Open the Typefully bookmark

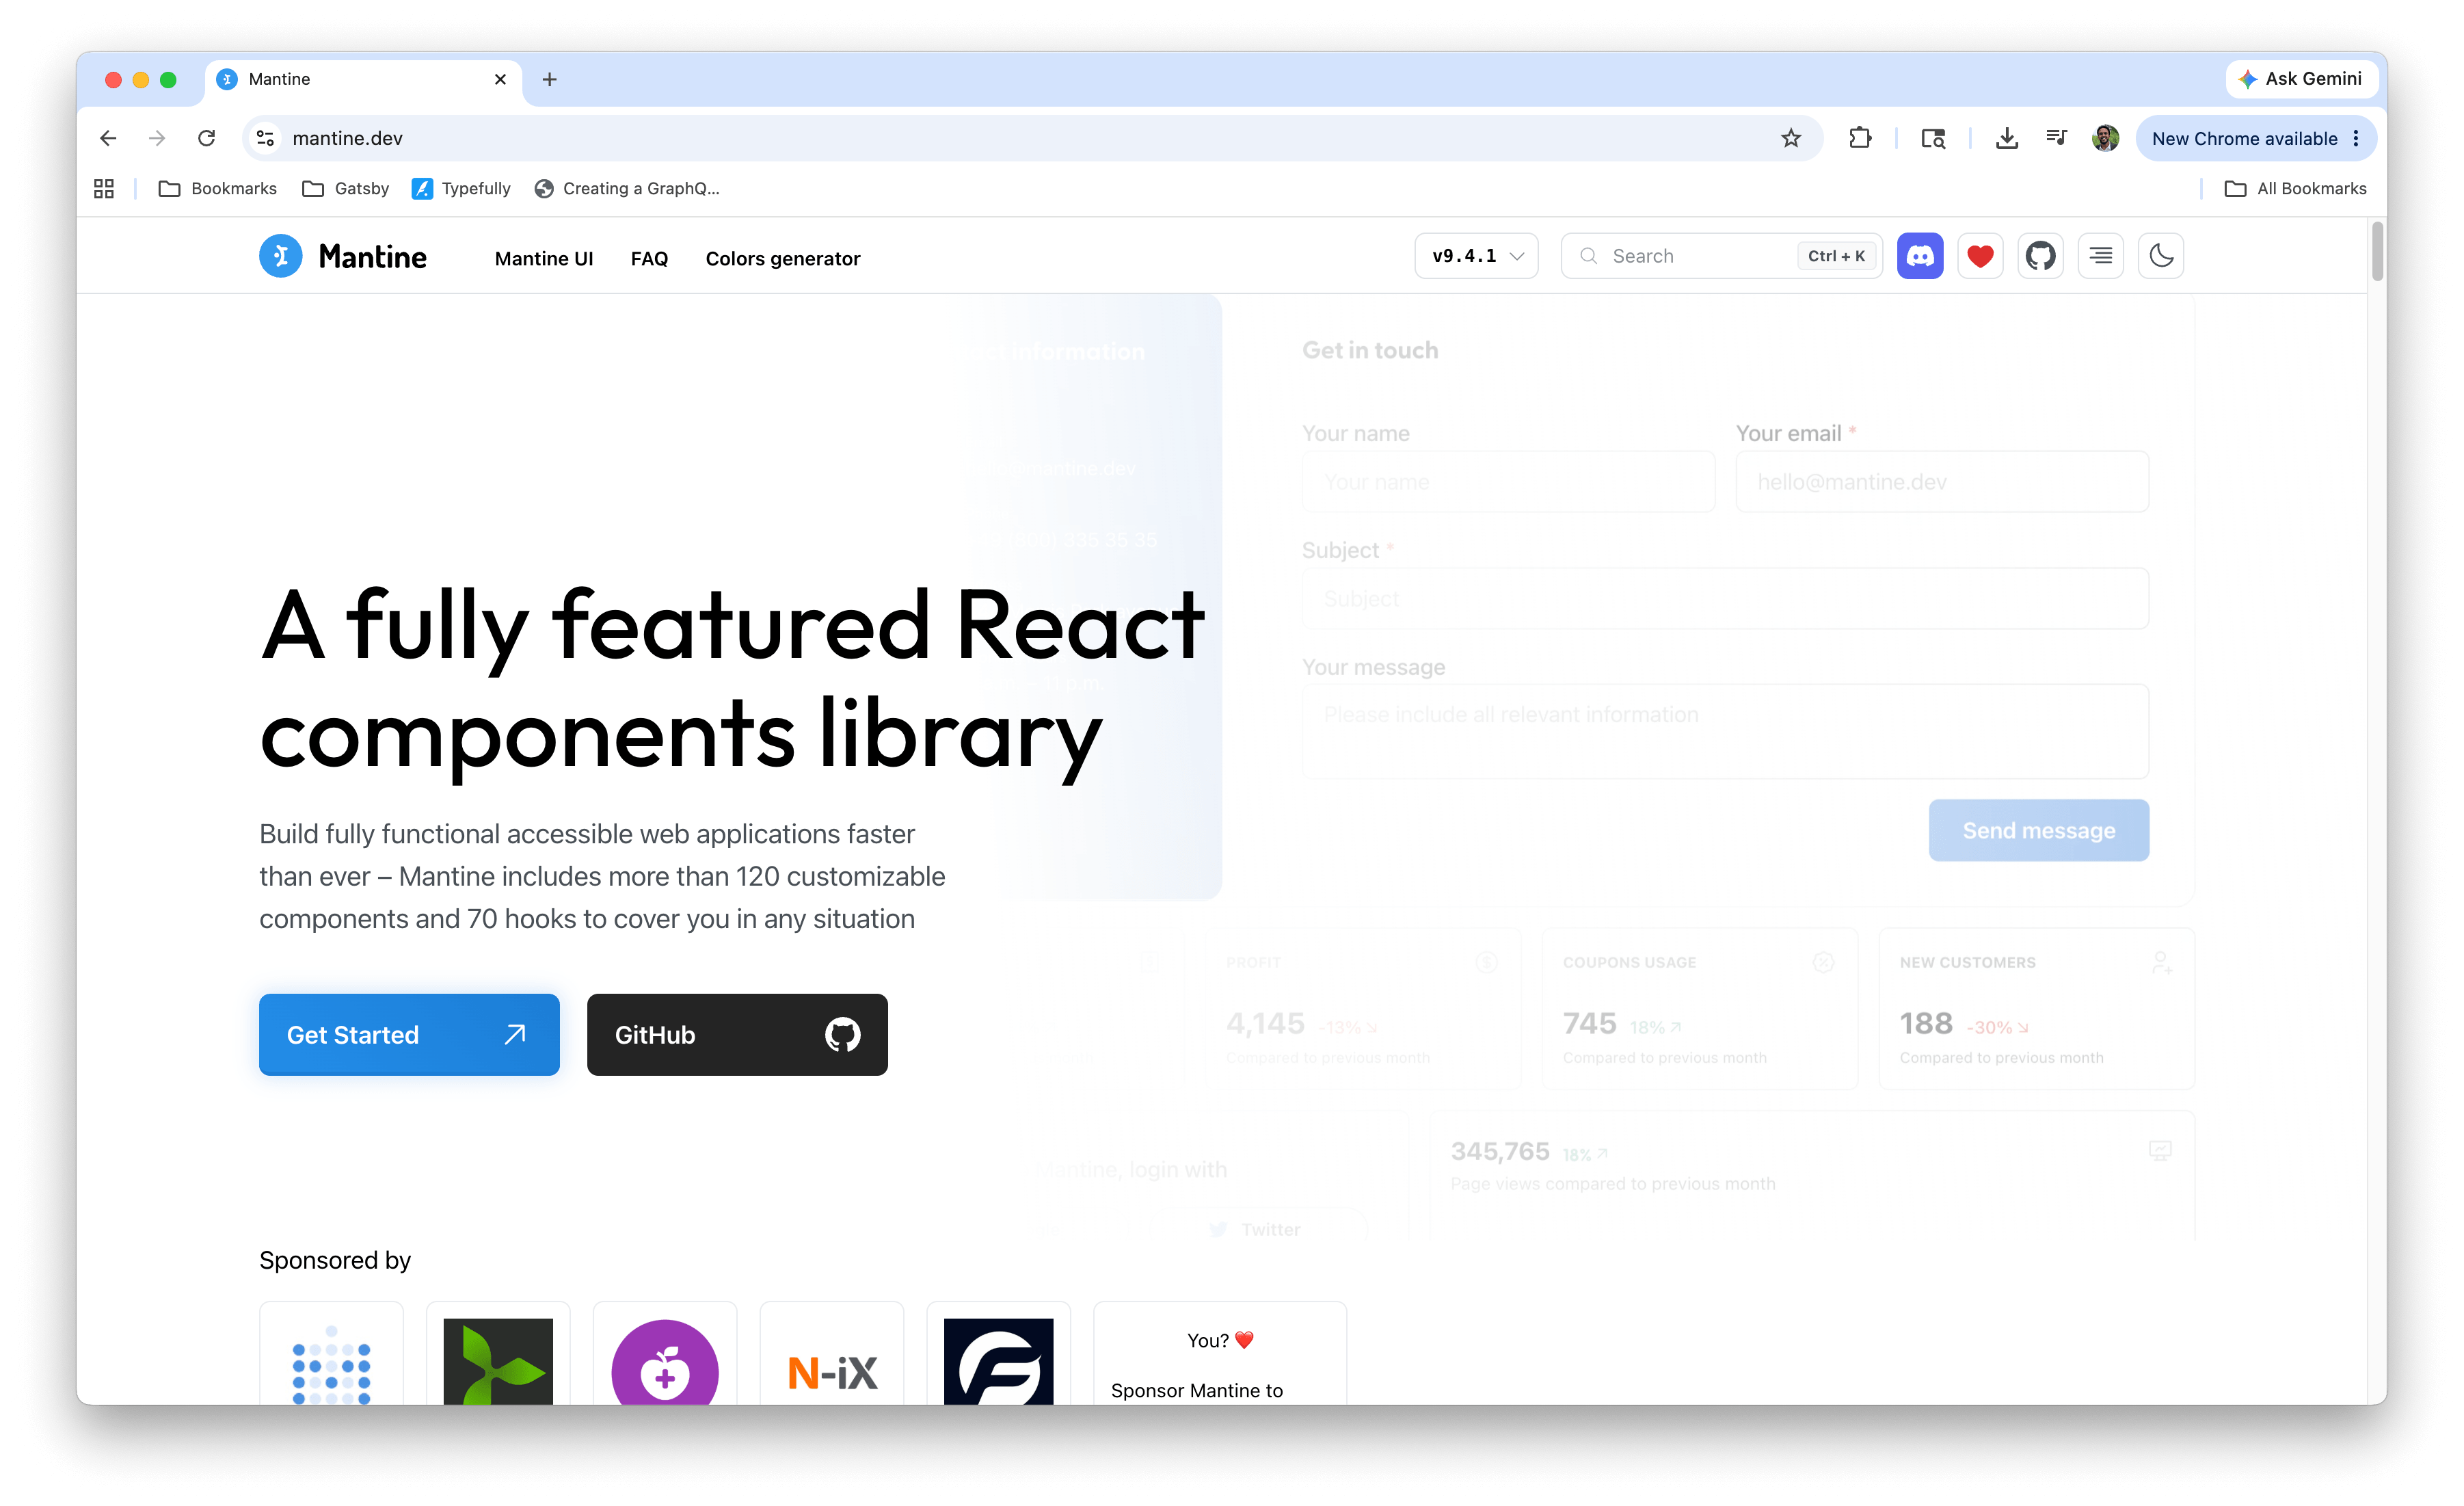462,188
